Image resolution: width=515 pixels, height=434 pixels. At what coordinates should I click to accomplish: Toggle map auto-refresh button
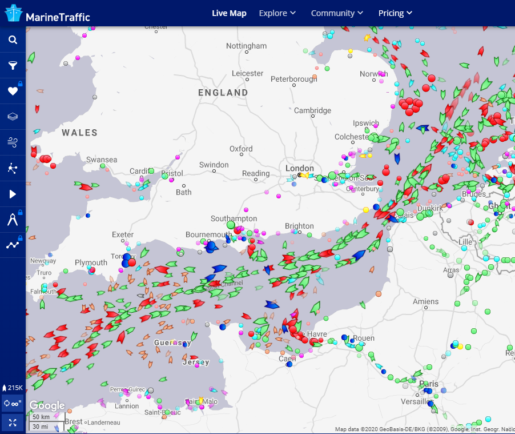click(x=13, y=403)
